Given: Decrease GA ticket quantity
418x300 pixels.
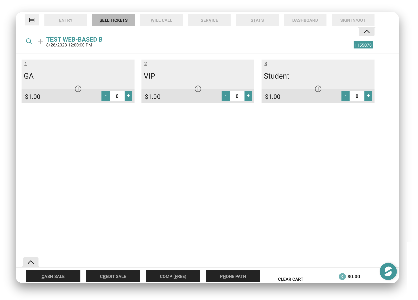Looking at the screenshot, I should pos(106,96).
